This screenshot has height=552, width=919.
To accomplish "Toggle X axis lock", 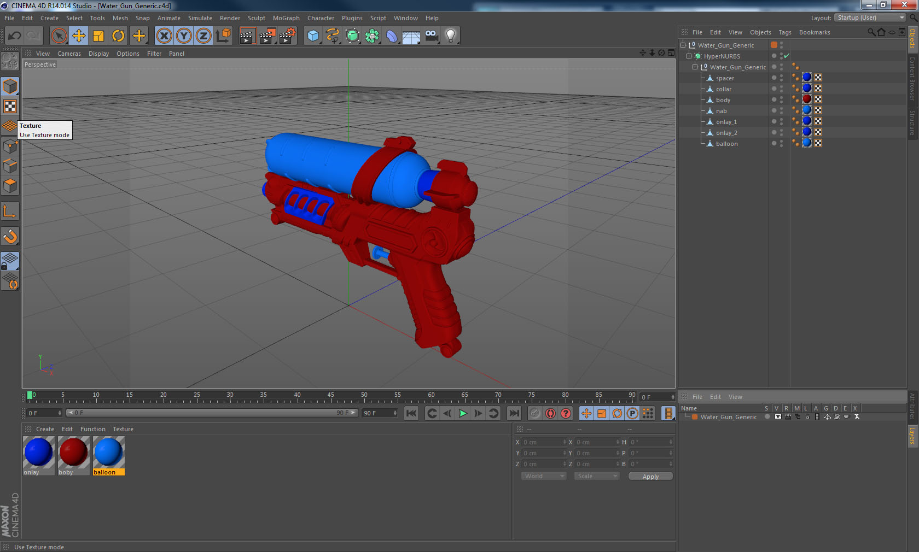I will click(x=164, y=36).
